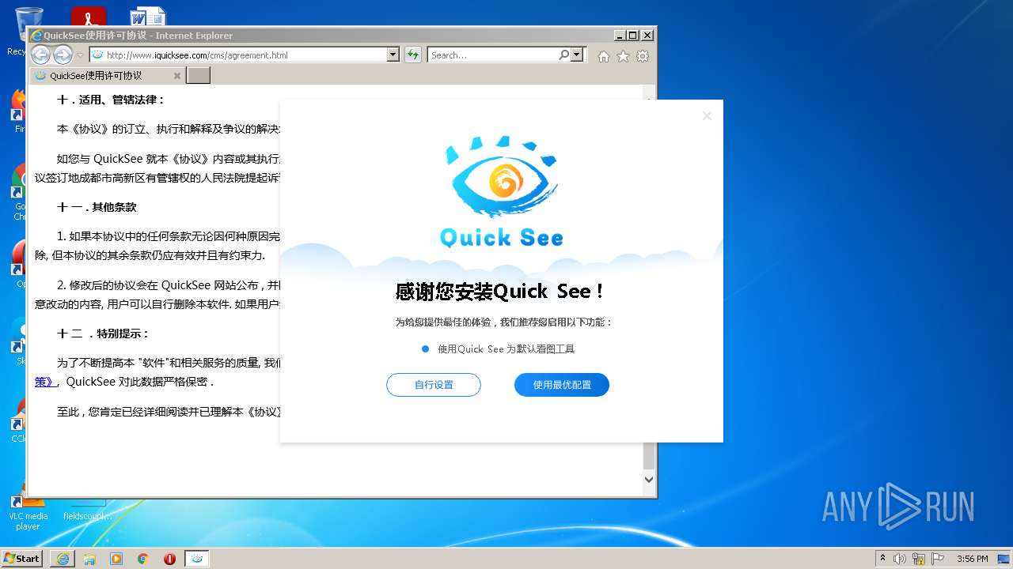1013x569 pixels.
Task: Open Opera taskbar icon
Action: tap(169, 559)
